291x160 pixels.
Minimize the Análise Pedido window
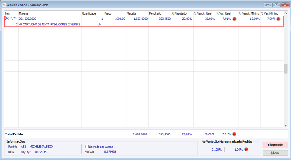point(268,5)
